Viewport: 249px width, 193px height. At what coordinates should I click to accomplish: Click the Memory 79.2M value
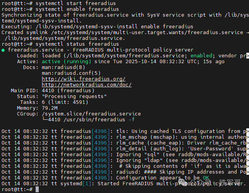point(50,108)
